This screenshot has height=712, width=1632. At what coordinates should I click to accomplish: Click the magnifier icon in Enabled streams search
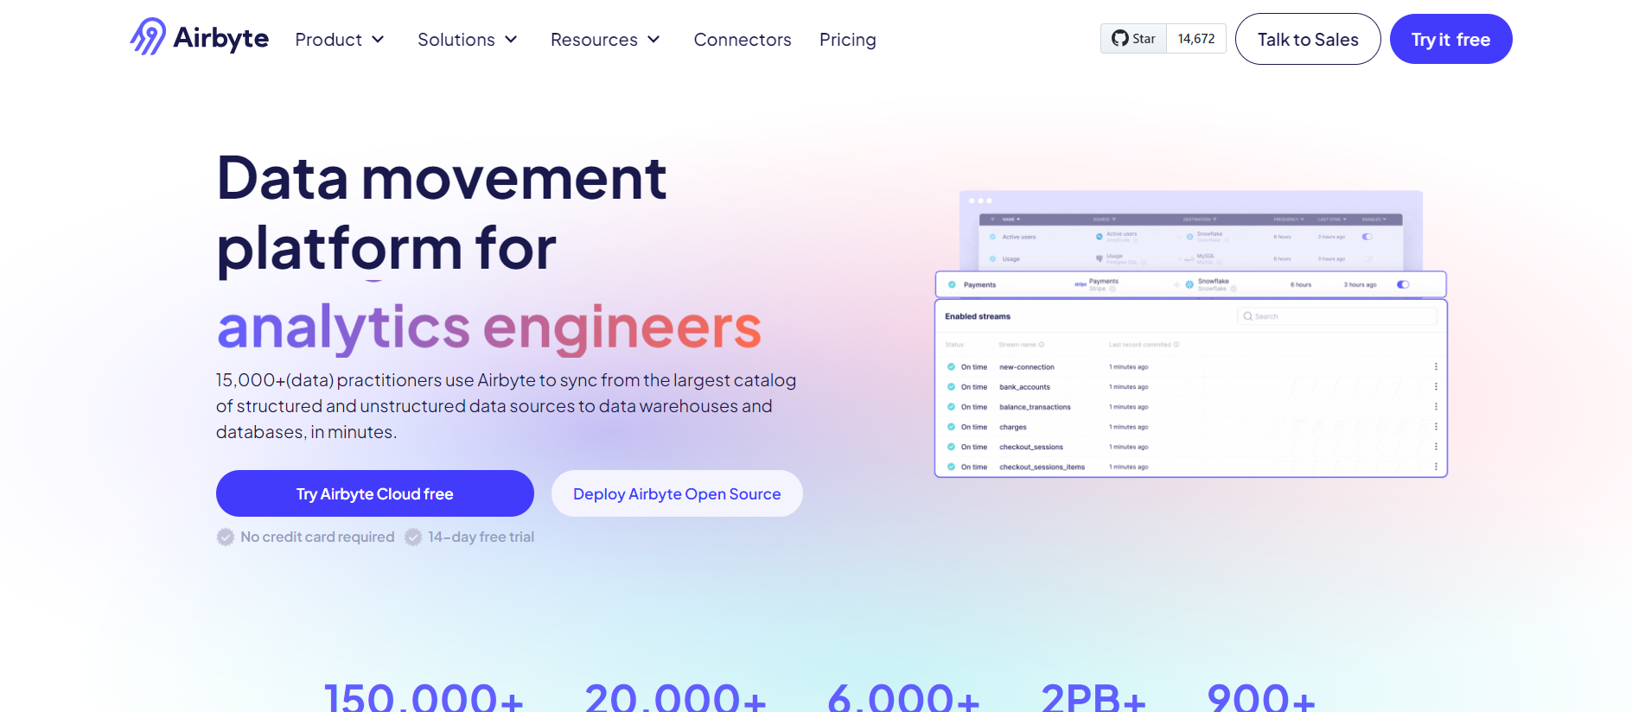1247,316
